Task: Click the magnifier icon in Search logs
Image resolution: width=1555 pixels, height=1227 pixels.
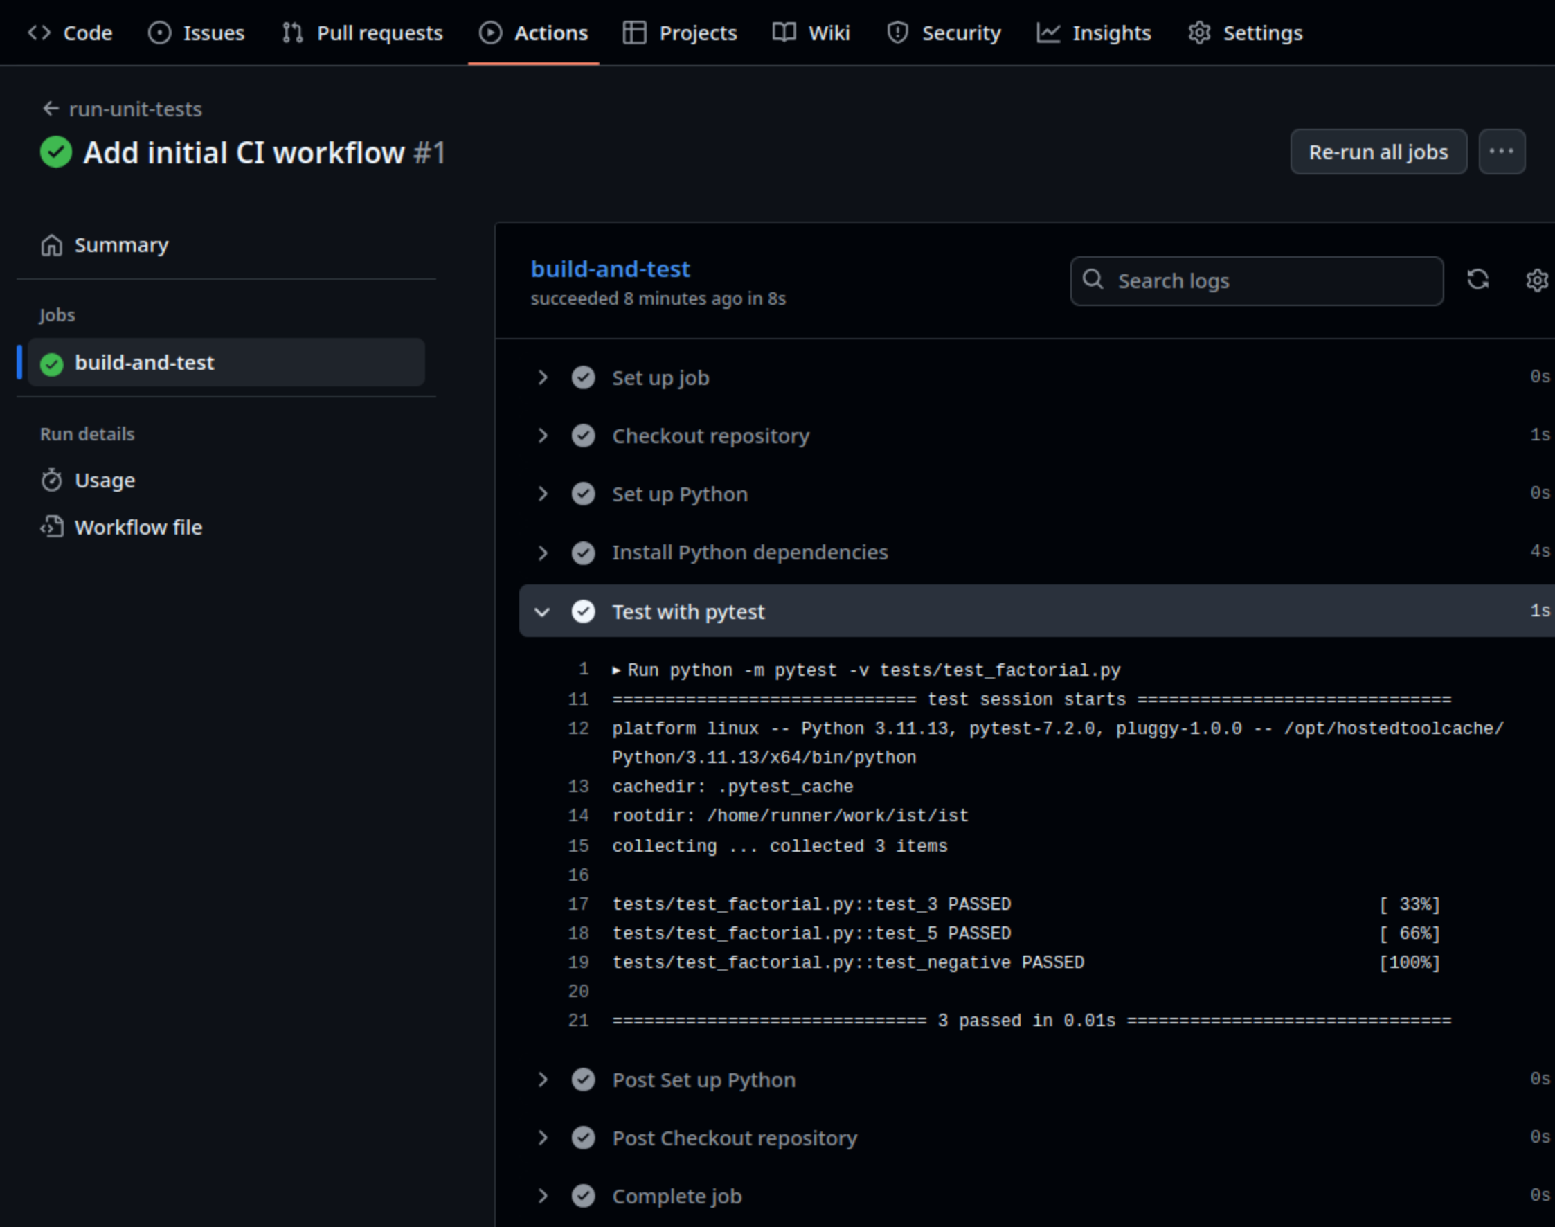Action: pos(1093,279)
